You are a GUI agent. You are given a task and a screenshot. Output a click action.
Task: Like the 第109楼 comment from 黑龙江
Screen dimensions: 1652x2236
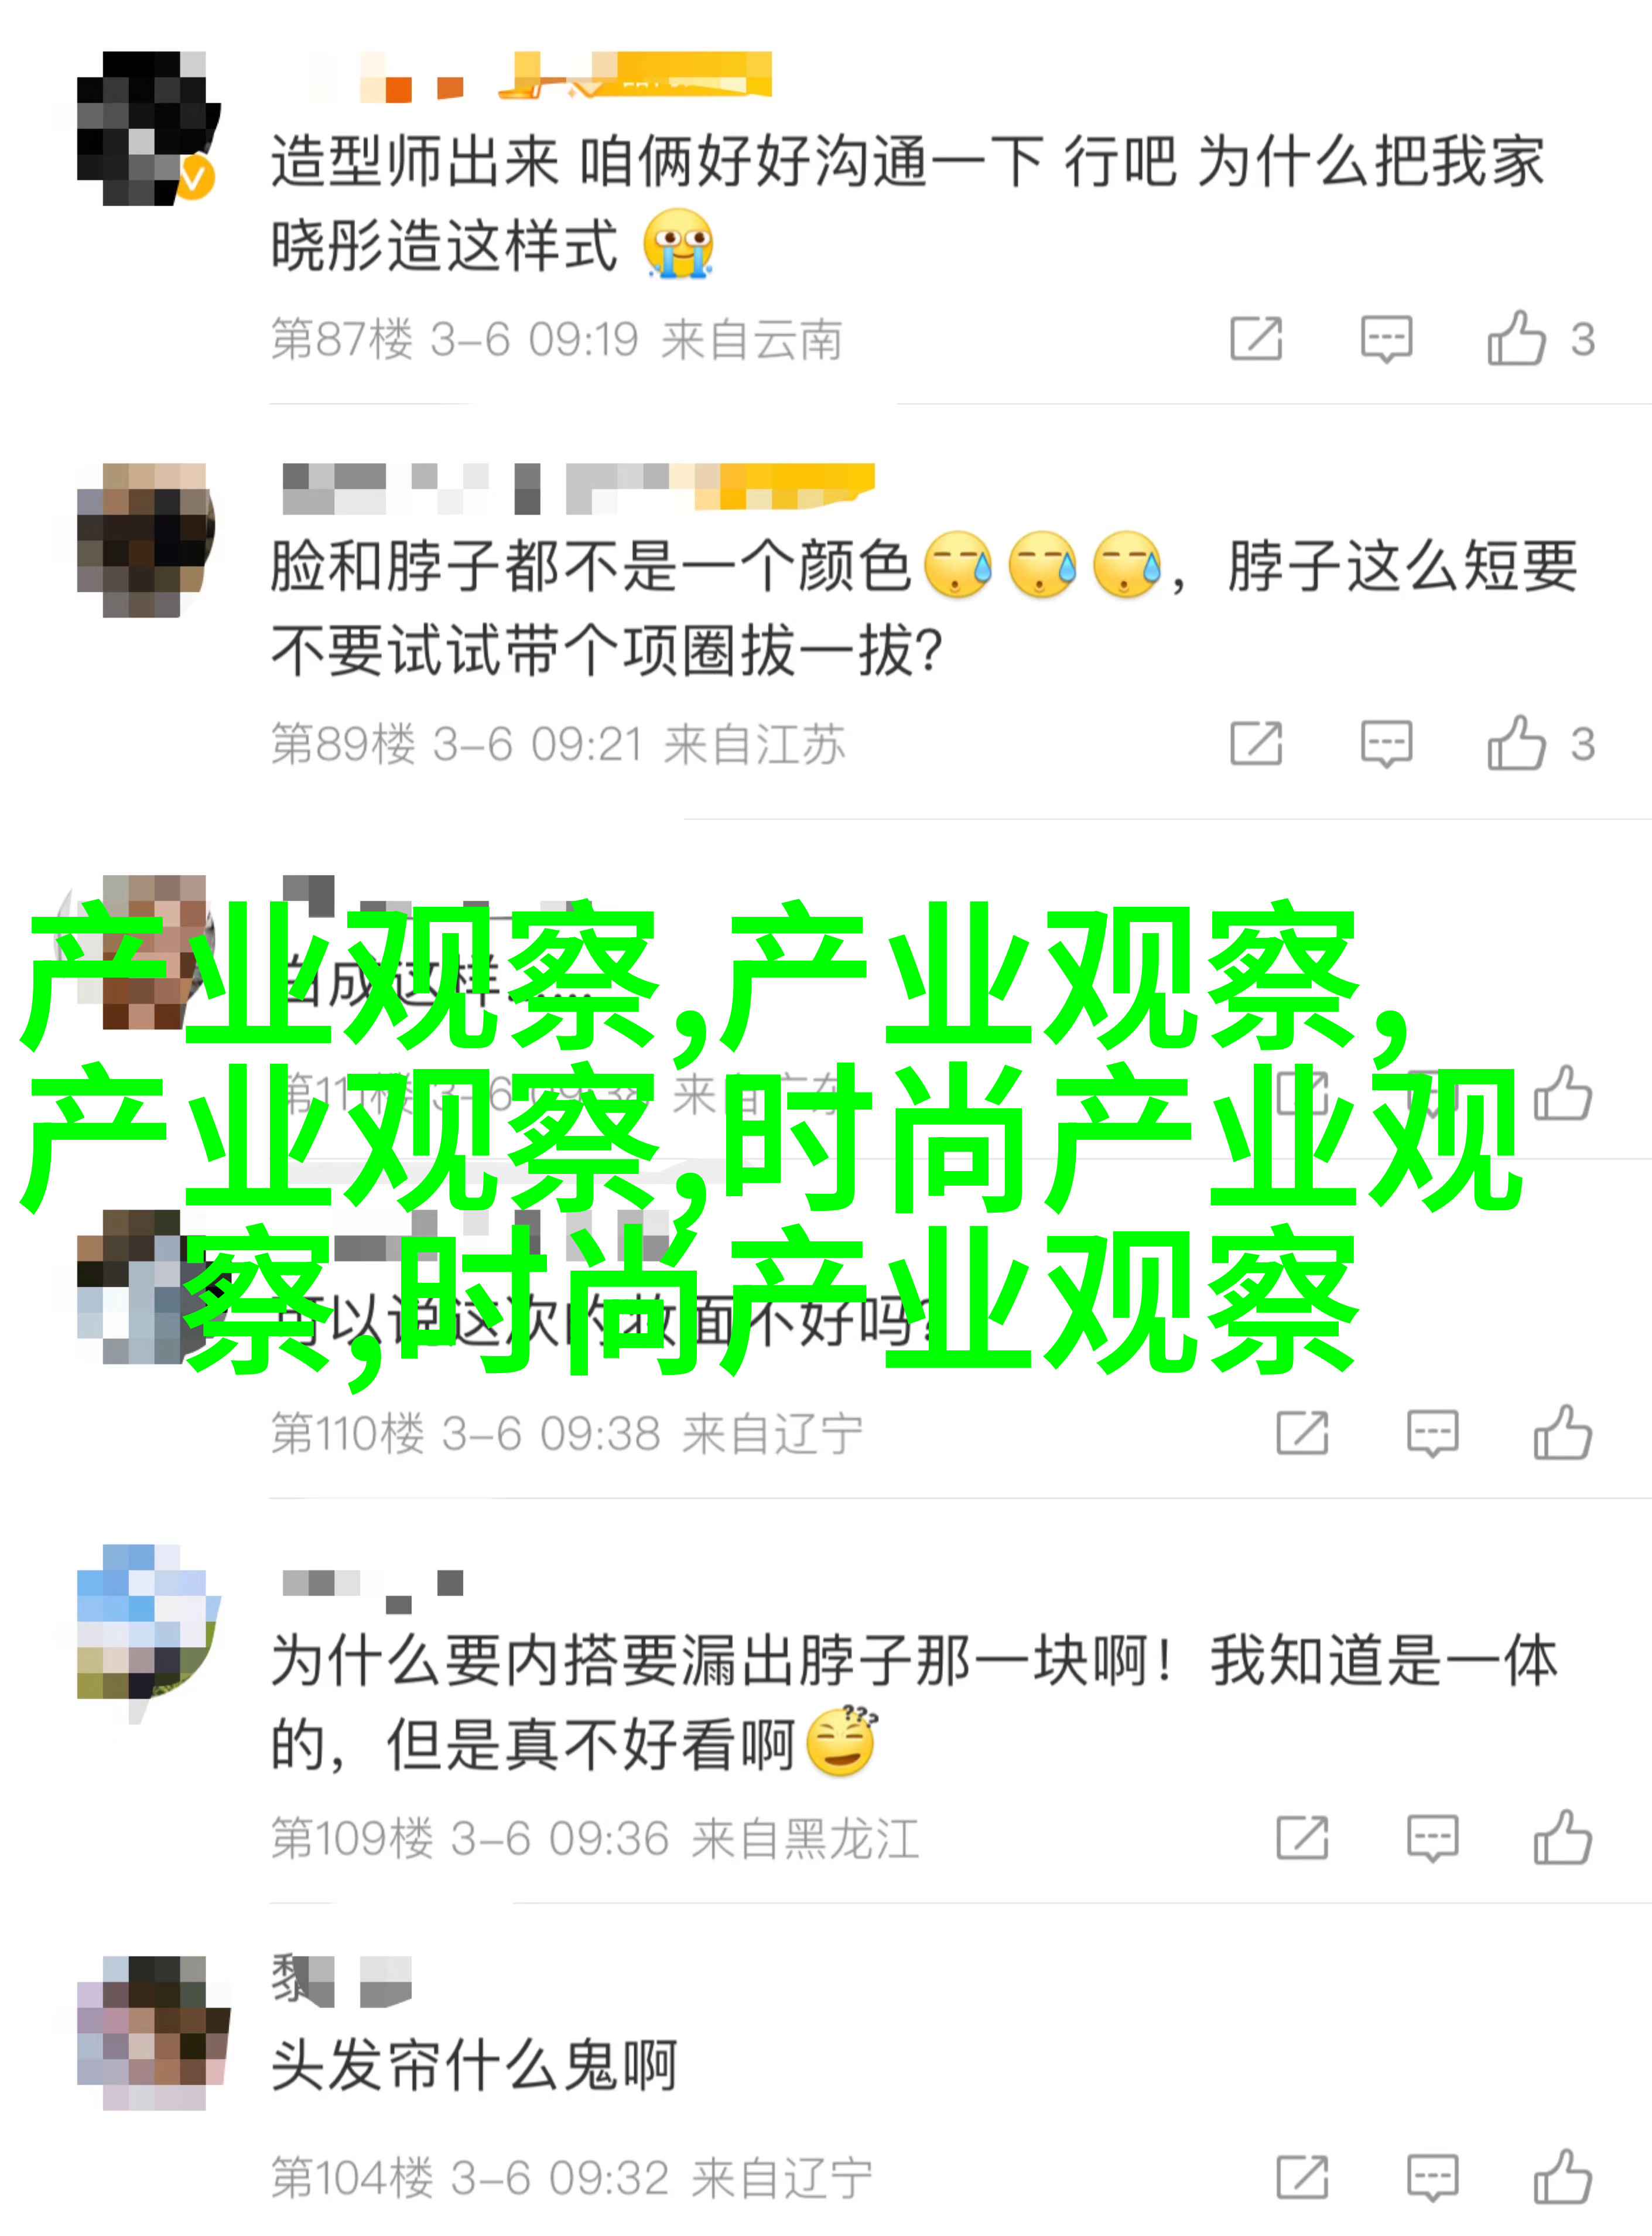click(1563, 1838)
